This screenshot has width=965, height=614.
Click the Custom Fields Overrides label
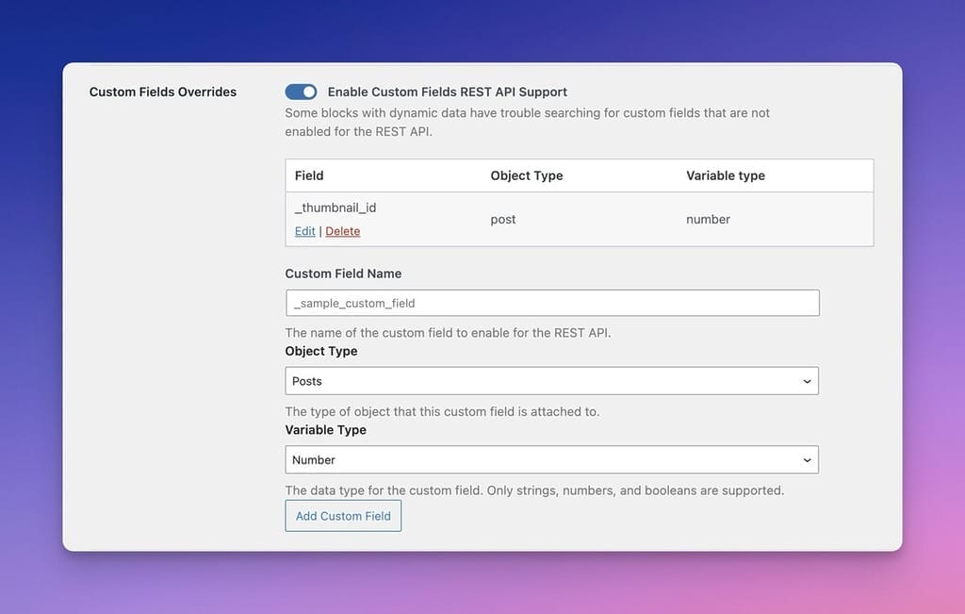coord(162,91)
